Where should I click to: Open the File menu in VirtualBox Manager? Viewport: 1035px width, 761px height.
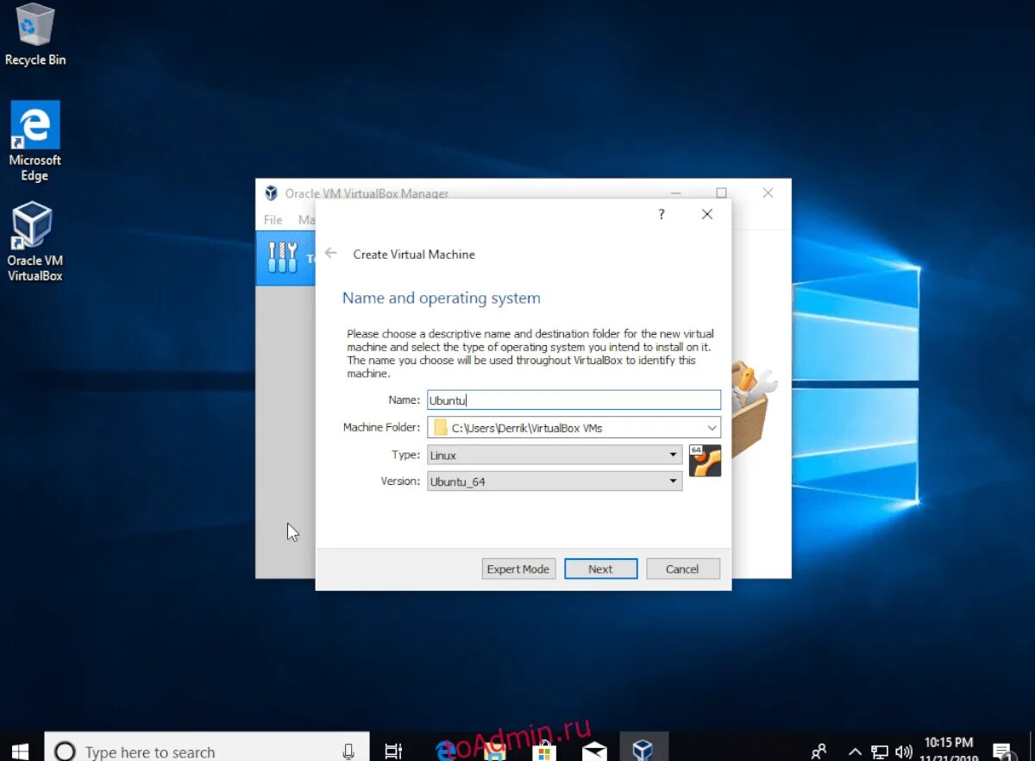point(273,220)
